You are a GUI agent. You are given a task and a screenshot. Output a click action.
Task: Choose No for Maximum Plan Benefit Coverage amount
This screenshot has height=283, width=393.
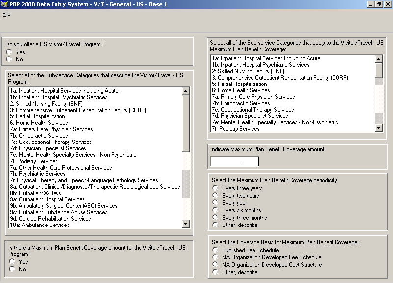coord(12,269)
